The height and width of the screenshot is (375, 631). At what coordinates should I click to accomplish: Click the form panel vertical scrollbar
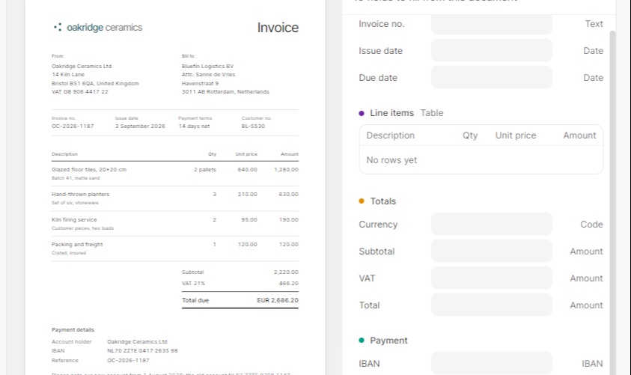612,201
